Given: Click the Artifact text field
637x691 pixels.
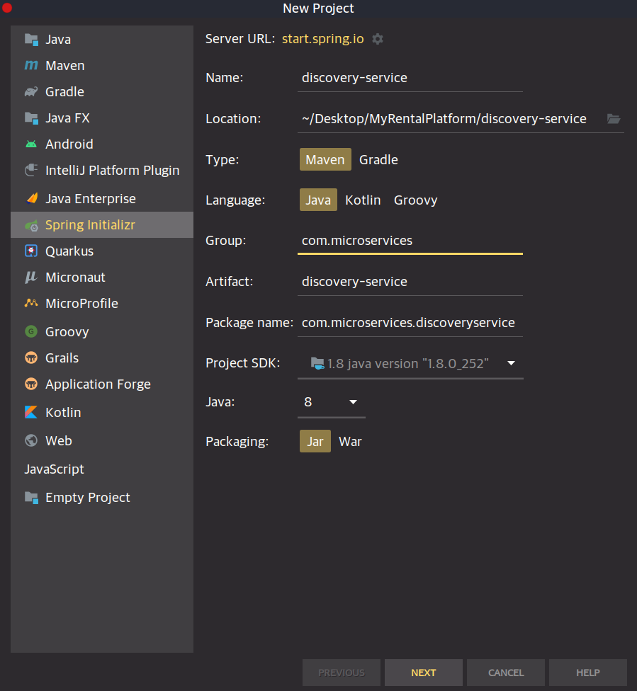Looking at the screenshot, I should (411, 282).
